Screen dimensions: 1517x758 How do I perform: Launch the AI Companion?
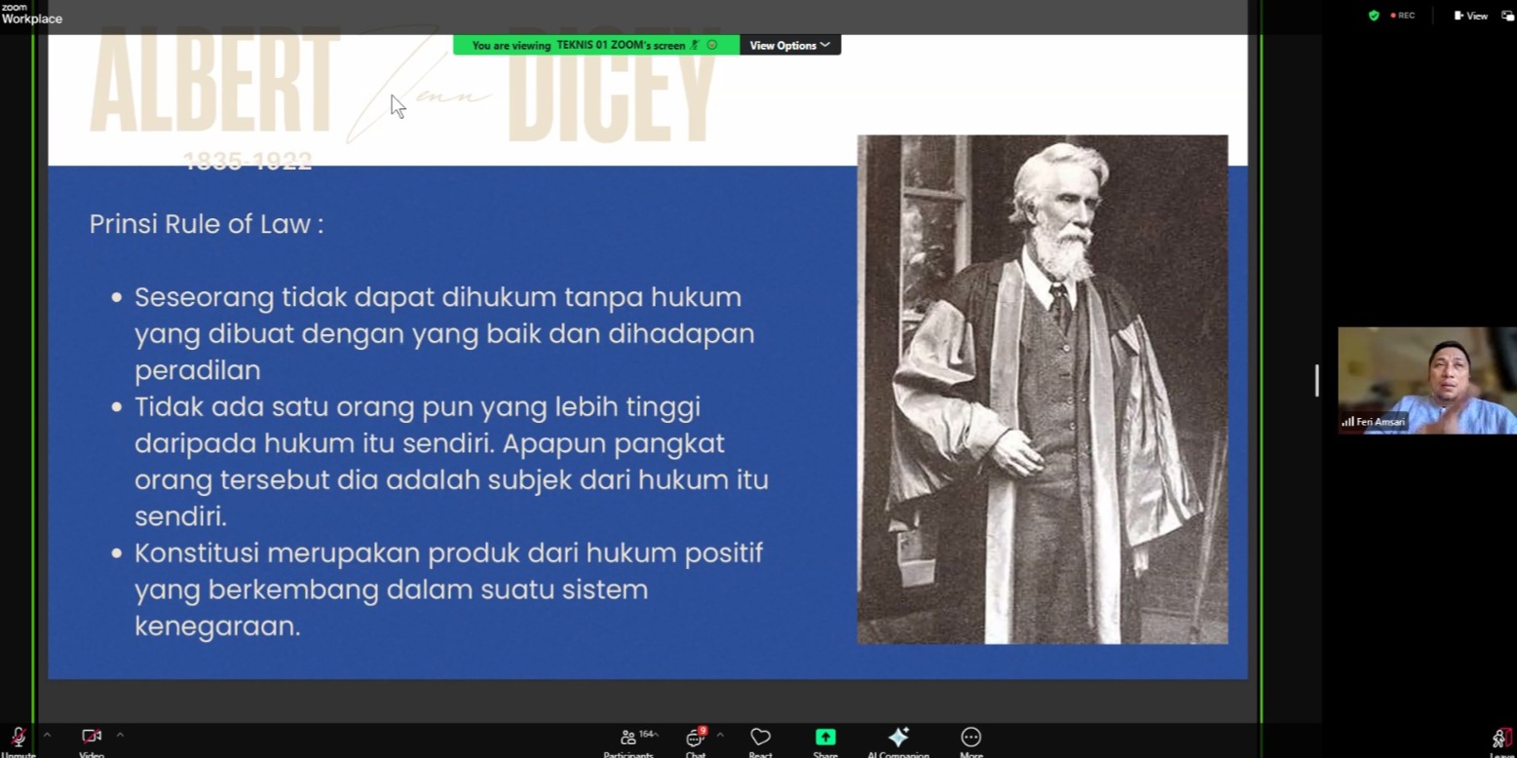(x=897, y=739)
